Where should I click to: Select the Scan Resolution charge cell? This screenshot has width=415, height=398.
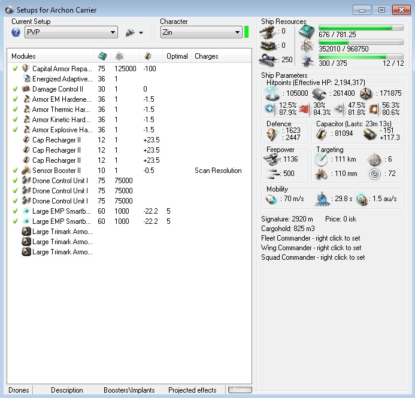click(218, 171)
